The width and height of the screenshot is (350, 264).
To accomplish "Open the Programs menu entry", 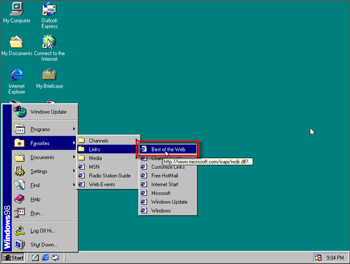I will (44, 129).
